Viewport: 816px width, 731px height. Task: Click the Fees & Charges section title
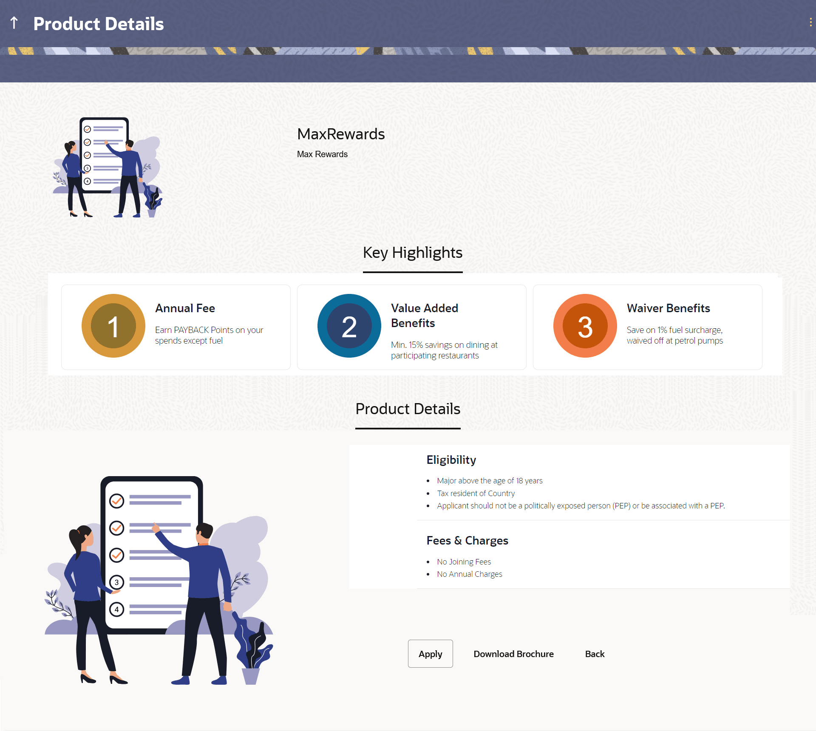coord(467,541)
